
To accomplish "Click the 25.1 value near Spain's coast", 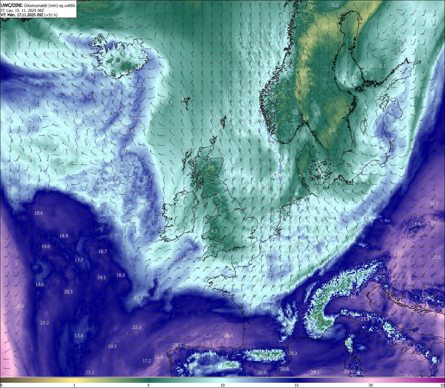I will tap(177, 345).
